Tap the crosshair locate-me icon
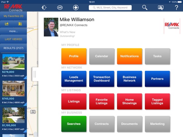This screenshot has width=183, height=137. click(x=76, y=8)
